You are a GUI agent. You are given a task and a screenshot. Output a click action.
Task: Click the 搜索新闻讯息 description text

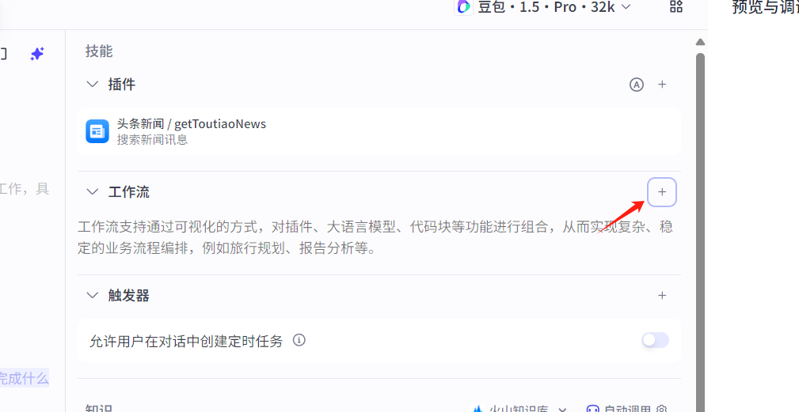(152, 139)
